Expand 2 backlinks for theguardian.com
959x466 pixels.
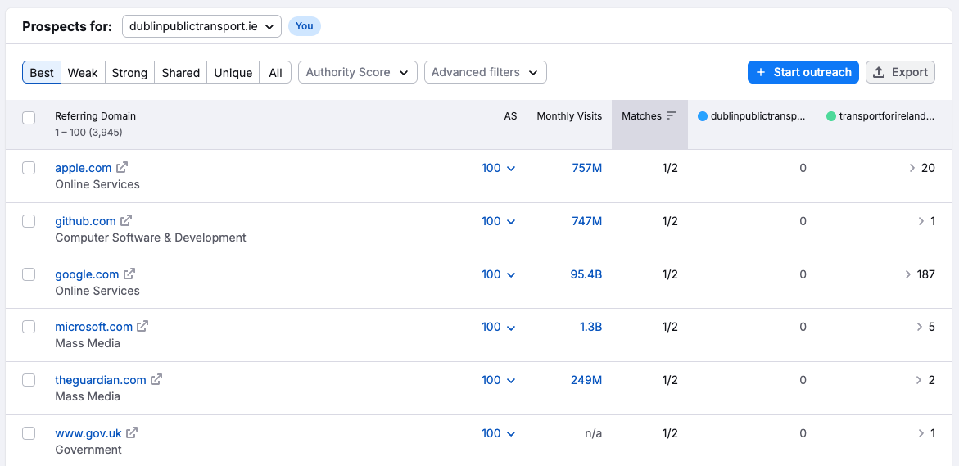(x=926, y=380)
